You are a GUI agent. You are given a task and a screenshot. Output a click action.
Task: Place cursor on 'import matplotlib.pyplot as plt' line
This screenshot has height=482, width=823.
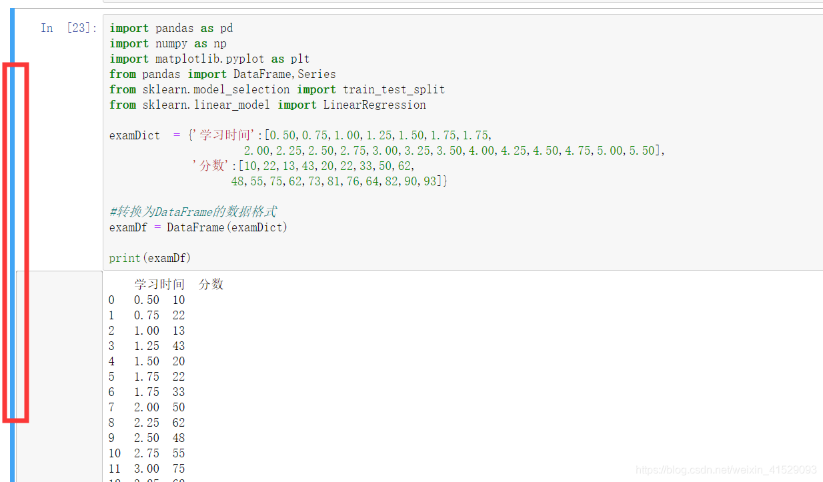tap(209, 59)
